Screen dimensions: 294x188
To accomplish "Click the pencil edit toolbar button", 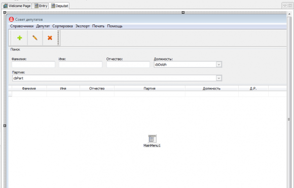I will tap(35, 38).
